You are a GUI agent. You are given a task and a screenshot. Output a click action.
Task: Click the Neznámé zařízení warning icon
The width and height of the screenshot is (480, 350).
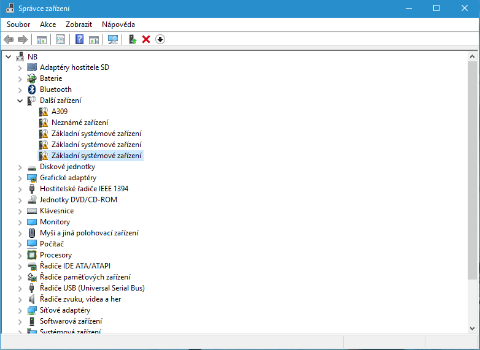tap(44, 123)
